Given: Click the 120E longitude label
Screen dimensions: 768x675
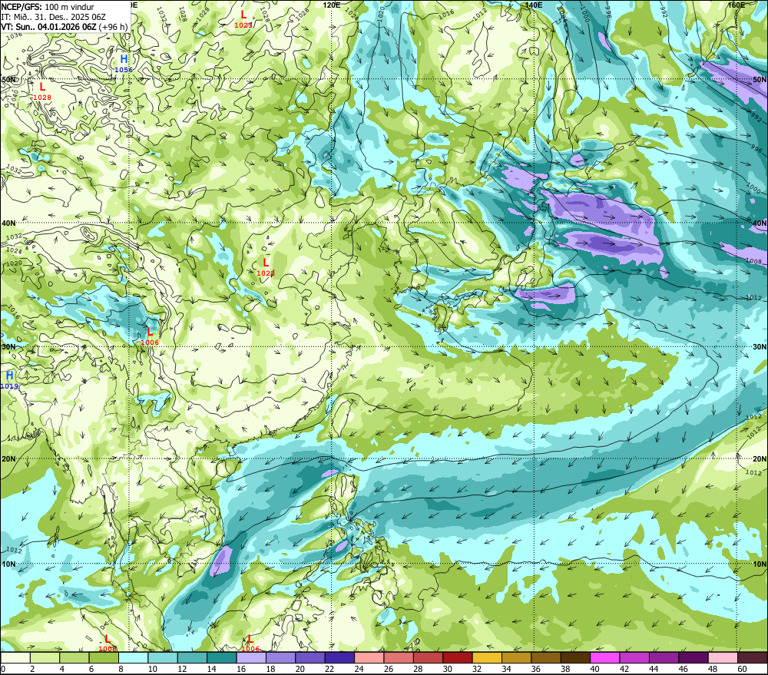Looking at the screenshot, I should 332,5.
